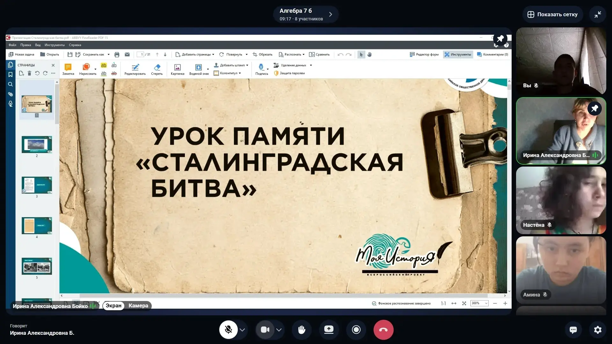Open the Правка menu
Viewport: 612px width, 344px height.
(x=26, y=45)
